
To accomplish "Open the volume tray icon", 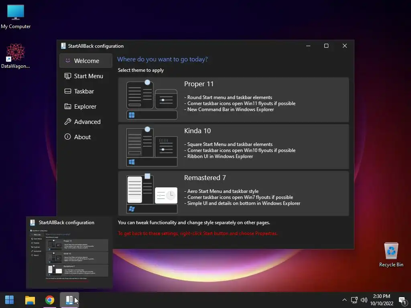I will 364,300.
